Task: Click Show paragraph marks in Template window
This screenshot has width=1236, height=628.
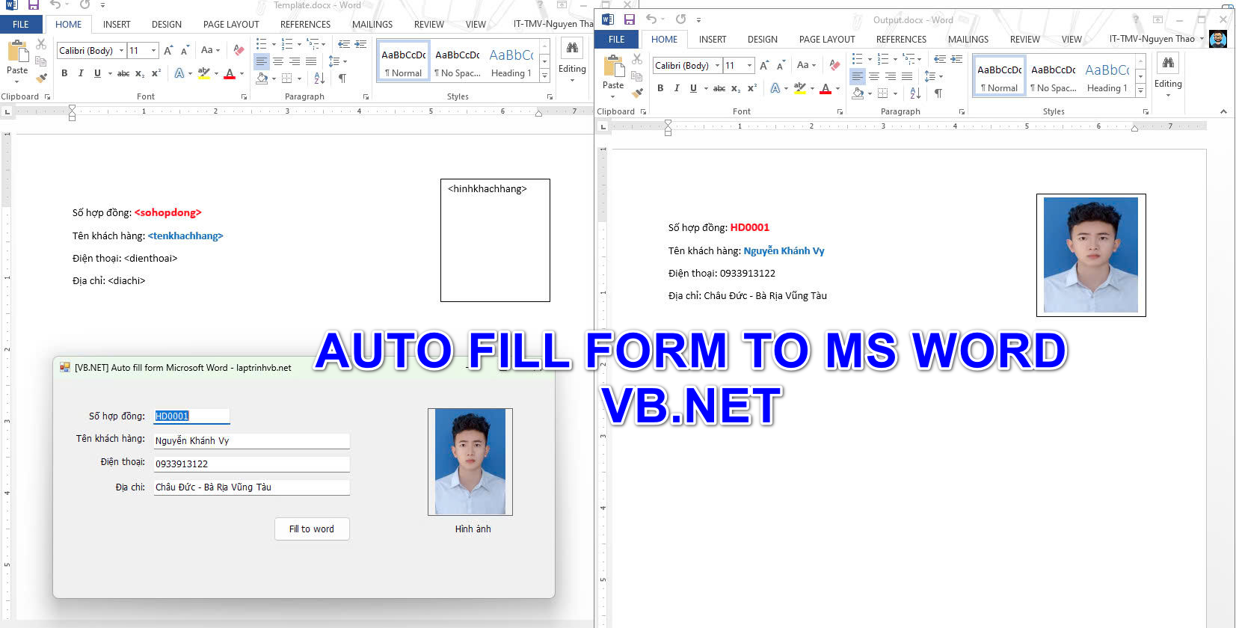Action: click(x=342, y=78)
